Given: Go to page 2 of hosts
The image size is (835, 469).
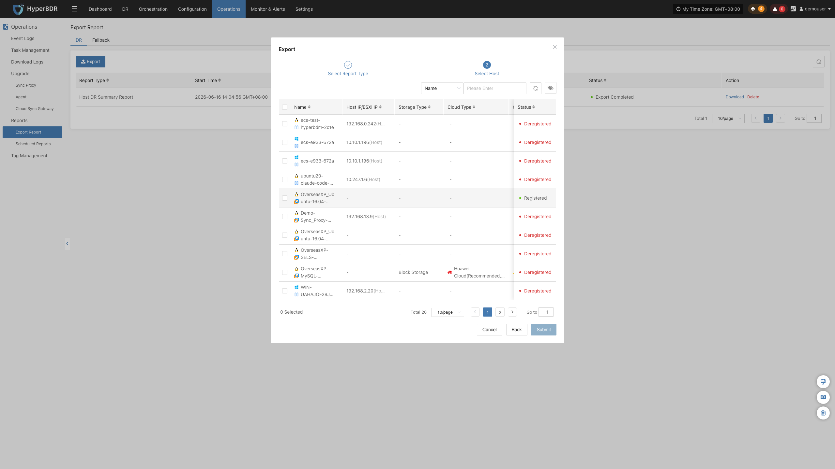Looking at the screenshot, I should (500, 312).
